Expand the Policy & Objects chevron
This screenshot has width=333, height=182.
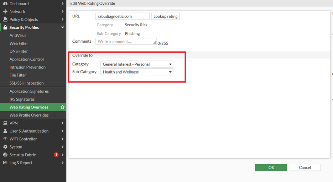tap(62, 20)
